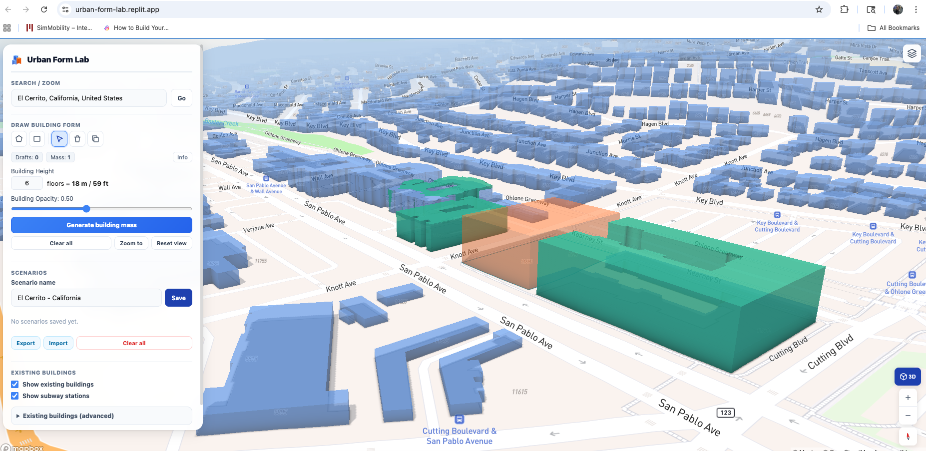Adjust the Building Opacity slider
The width and height of the screenshot is (926, 451).
[86, 209]
